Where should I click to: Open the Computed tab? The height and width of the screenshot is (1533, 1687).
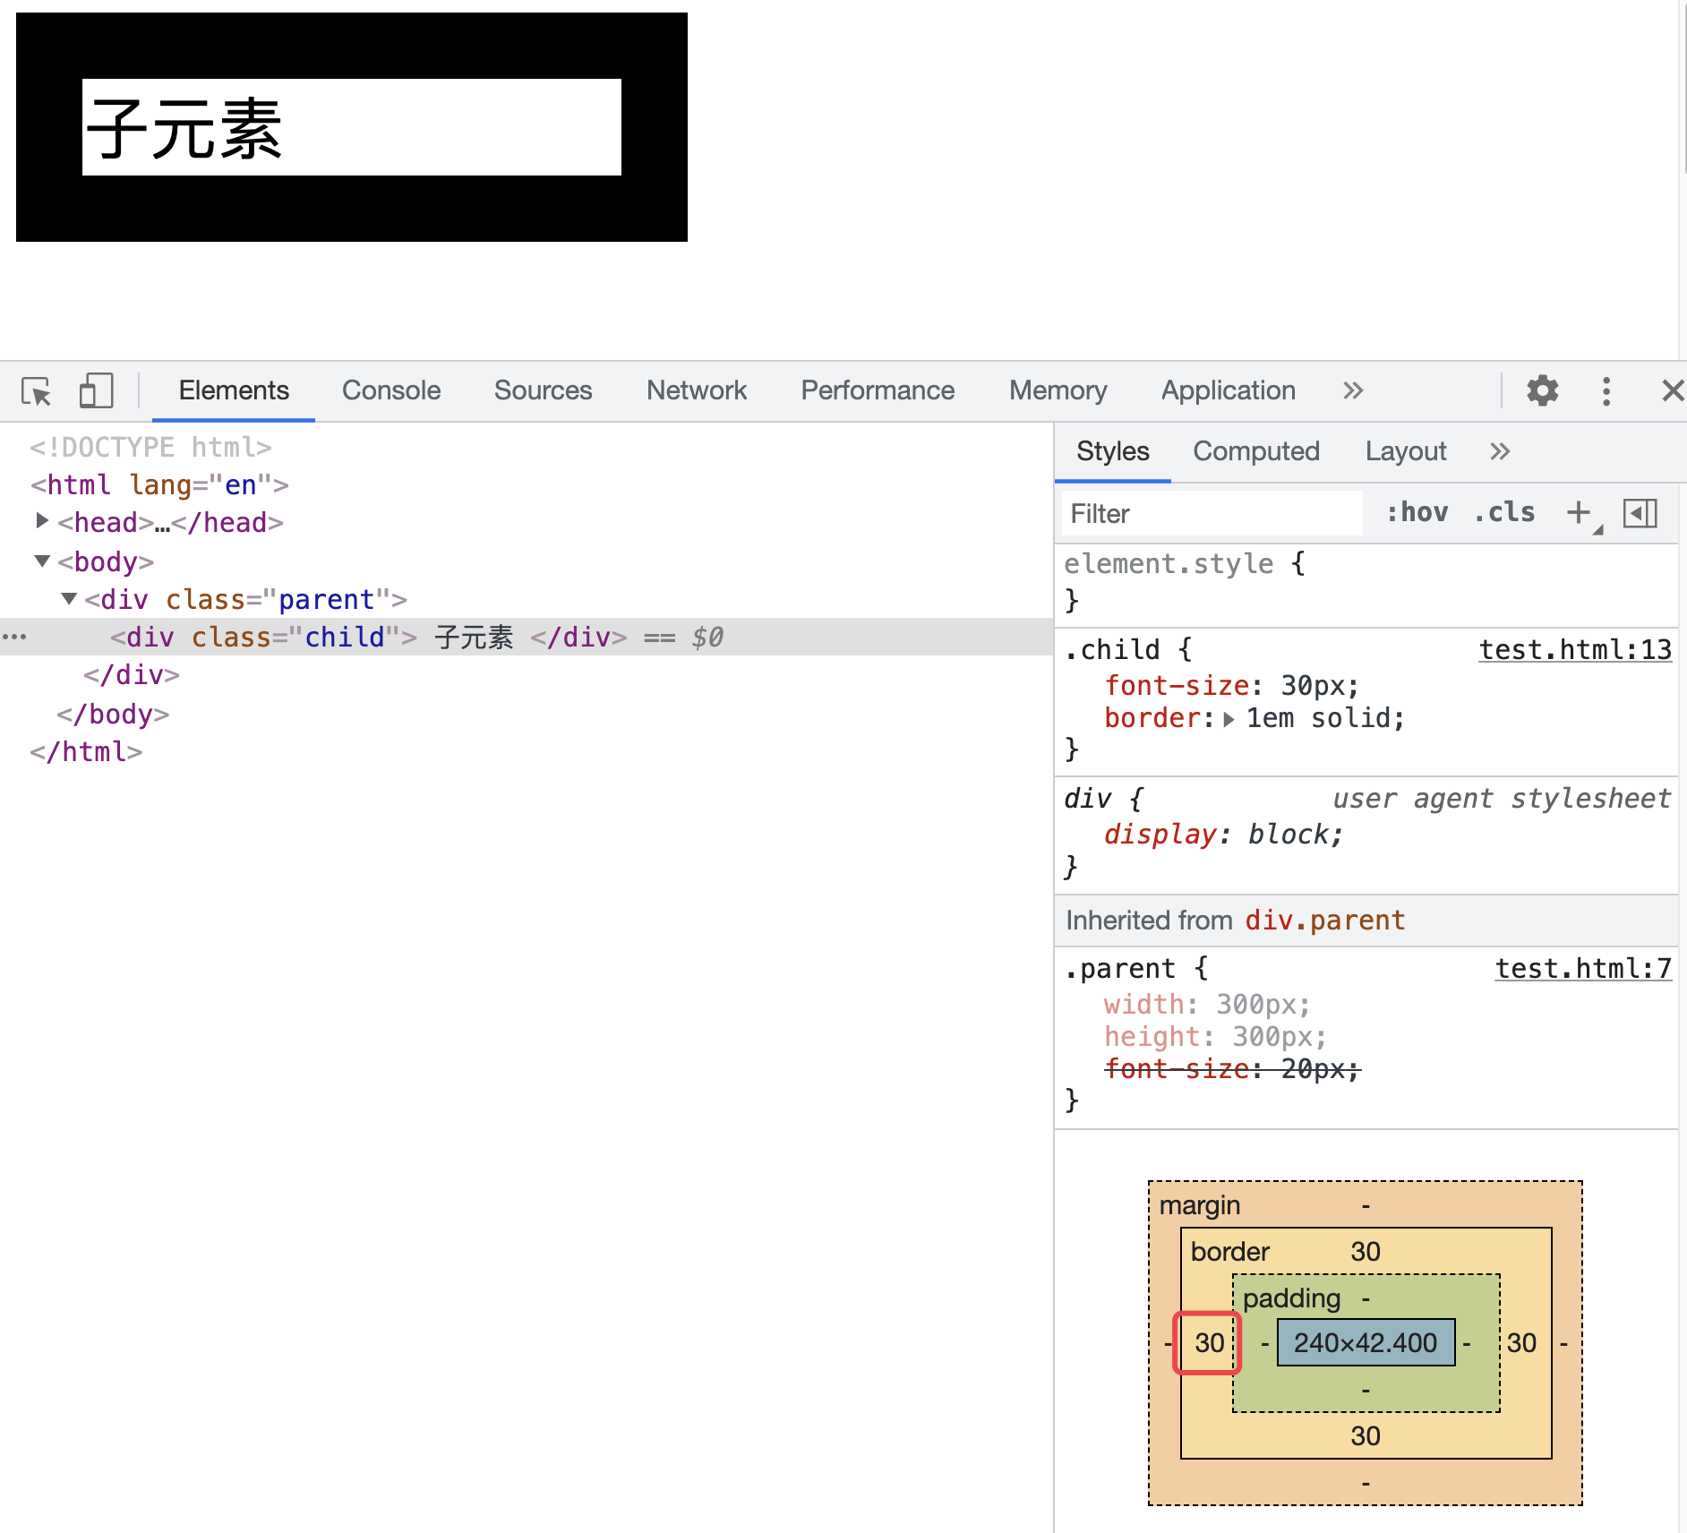(1256, 451)
